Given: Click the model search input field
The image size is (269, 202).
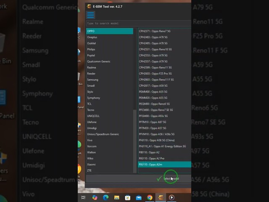Looking at the screenshot, I should click(138, 24).
